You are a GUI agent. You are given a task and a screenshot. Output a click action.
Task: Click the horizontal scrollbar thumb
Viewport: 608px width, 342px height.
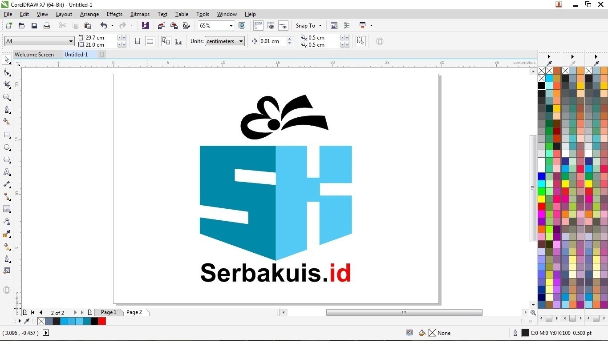404,313
